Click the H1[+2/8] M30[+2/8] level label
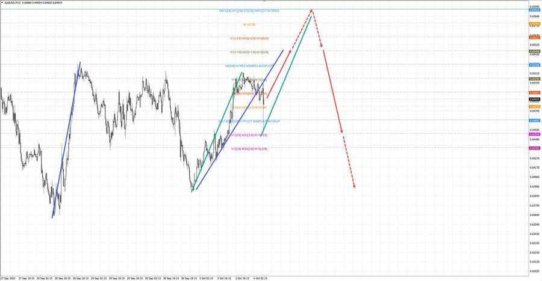The width and height of the screenshot is (542, 281). click(x=249, y=38)
